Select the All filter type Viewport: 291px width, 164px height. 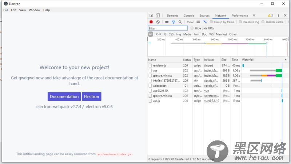click(x=151, y=34)
